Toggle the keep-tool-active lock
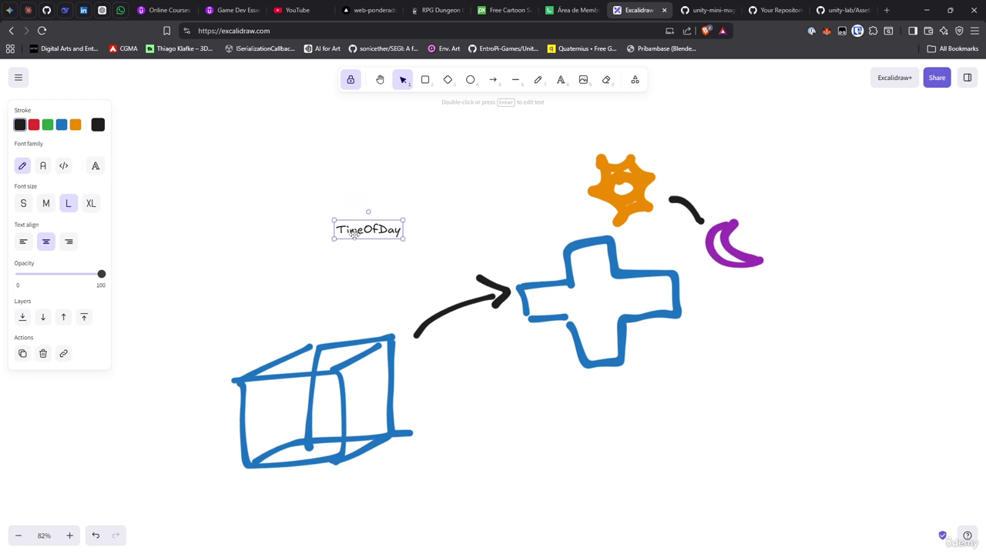This screenshot has height=554, width=986. 350,79
